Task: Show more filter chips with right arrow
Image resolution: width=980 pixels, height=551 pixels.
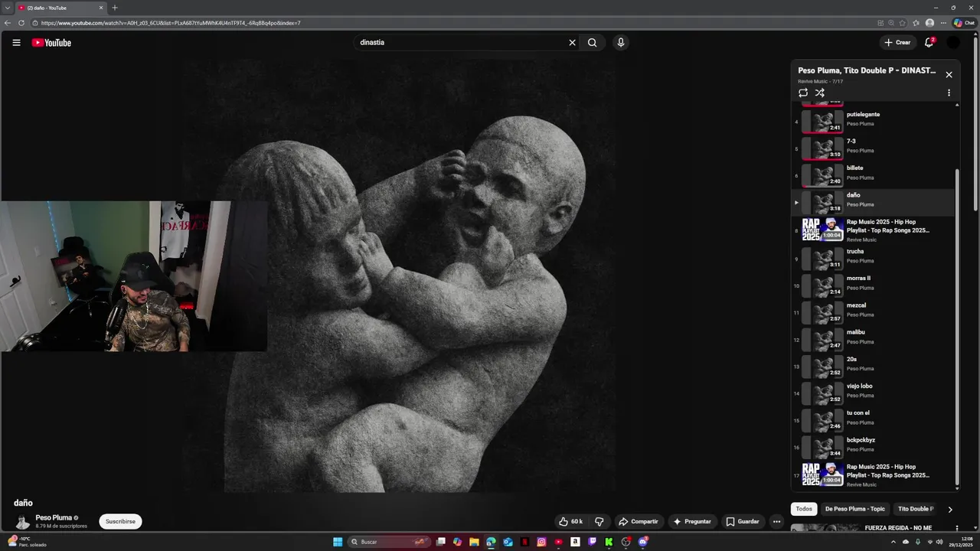Action: coord(950,510)
